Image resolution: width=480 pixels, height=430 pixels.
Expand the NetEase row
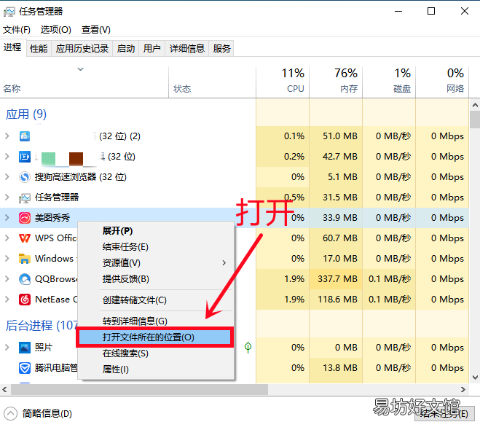(x=7, y=300)
